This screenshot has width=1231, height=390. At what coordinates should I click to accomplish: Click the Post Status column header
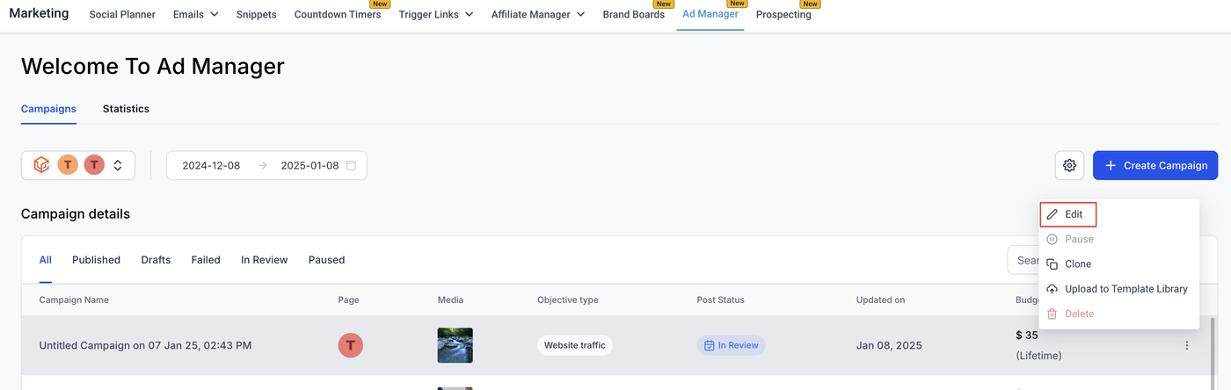(721, 300)
